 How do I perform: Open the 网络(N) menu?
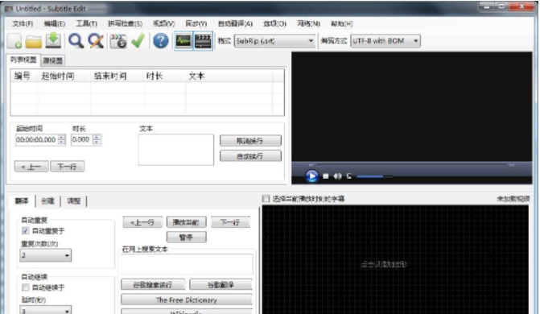tap(308, 23)
